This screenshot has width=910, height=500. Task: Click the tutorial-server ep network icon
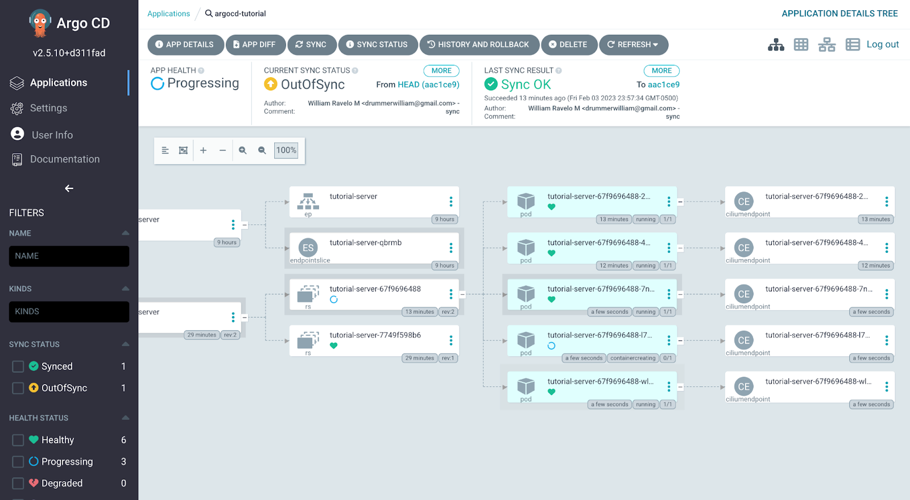click(308, 201)
